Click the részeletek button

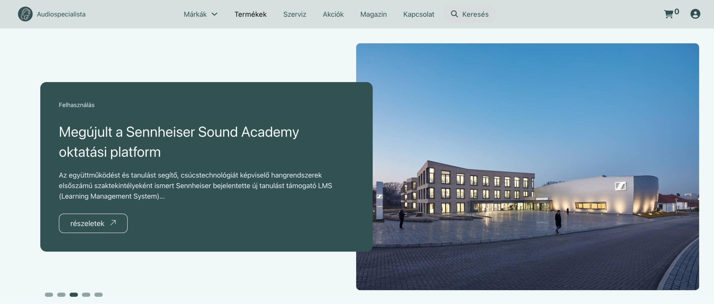click(93, 223)
